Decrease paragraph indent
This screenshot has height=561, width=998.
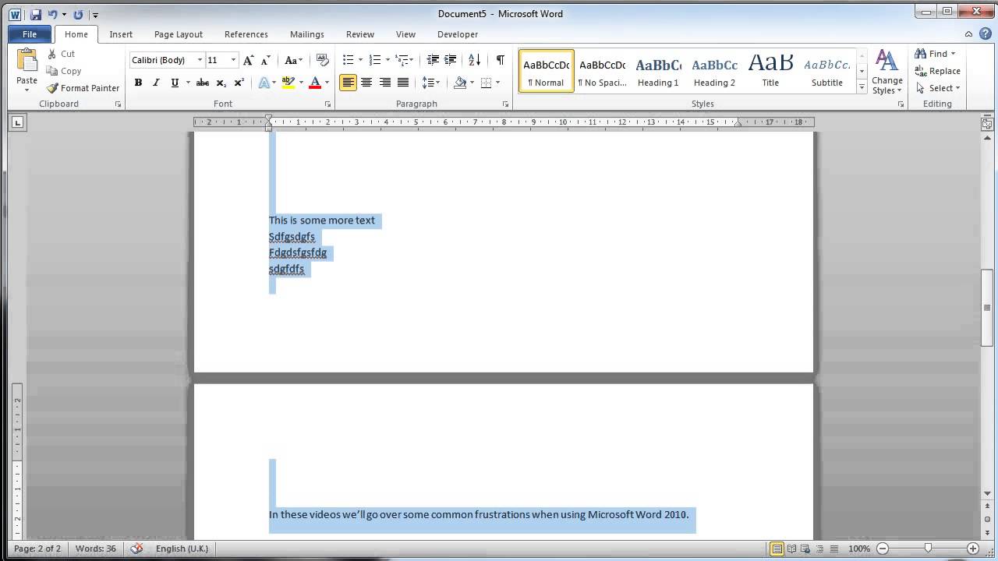point(433,60)
